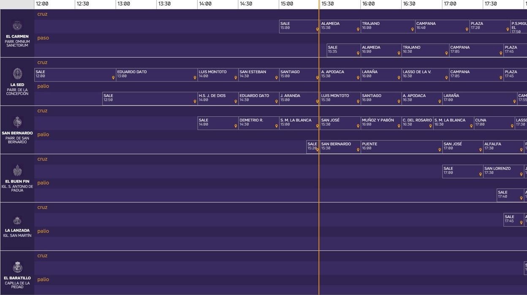Select the 13:30 time header mark
The image size is (527, 295).
tap(164, 4)
